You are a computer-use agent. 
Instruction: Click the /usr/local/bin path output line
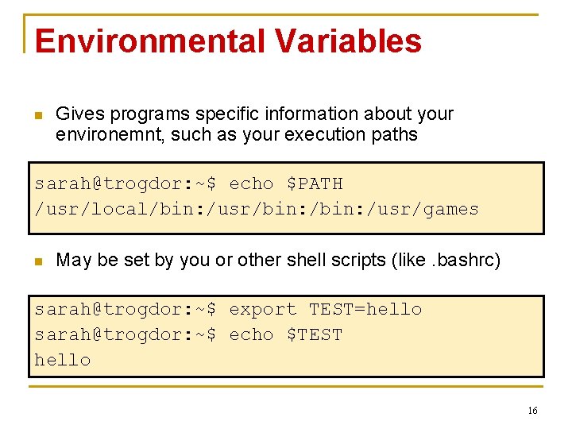coord(256,209)
